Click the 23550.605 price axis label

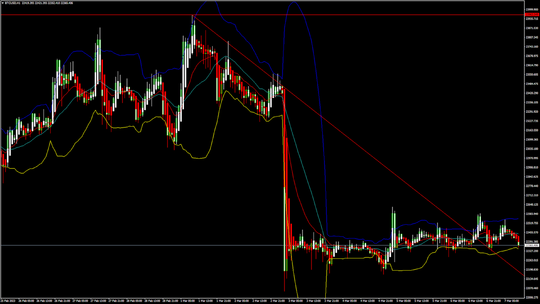[532, 74]
